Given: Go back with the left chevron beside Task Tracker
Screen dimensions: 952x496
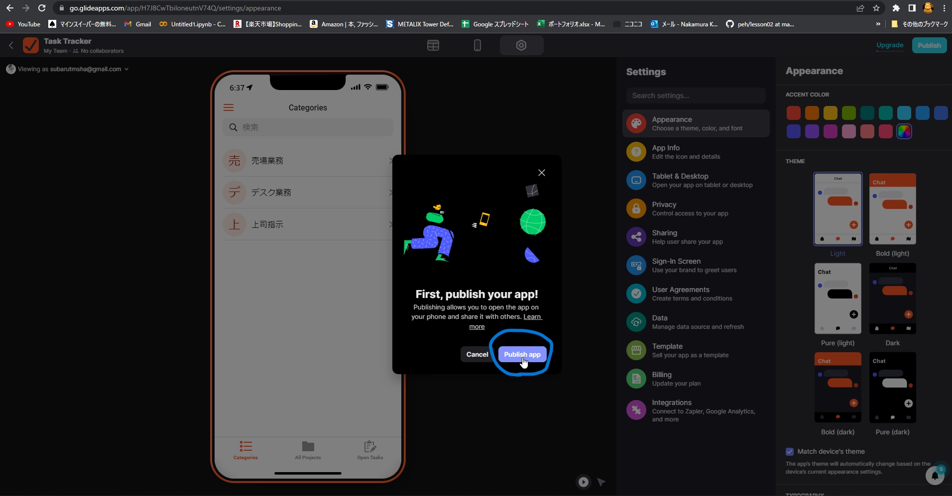Looking at the screenshot, I should [11, 45].
